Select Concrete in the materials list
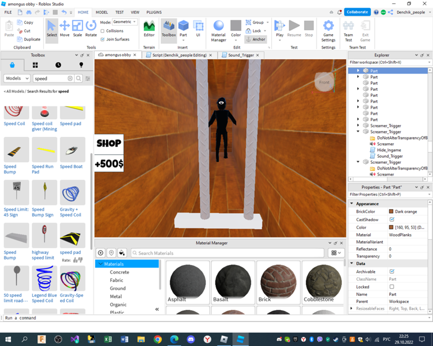This screenshot has height=346, width=433. tap(119, 272)
